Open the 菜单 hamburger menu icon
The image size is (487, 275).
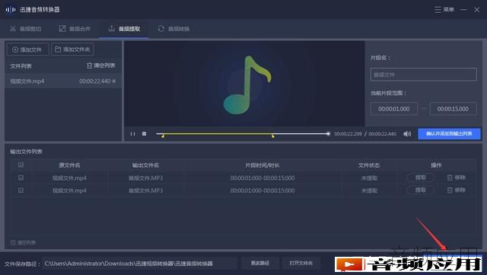click(438, 10)
